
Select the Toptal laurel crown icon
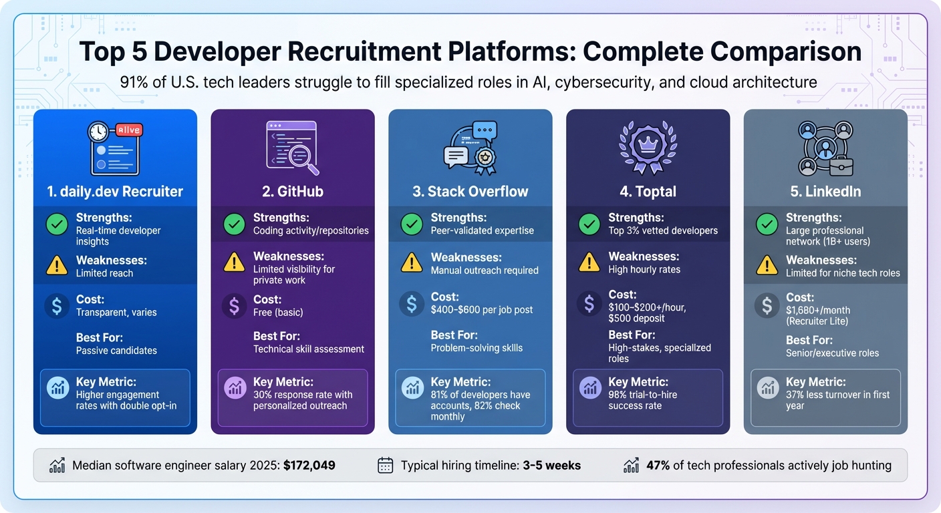[x=647, y=146]
